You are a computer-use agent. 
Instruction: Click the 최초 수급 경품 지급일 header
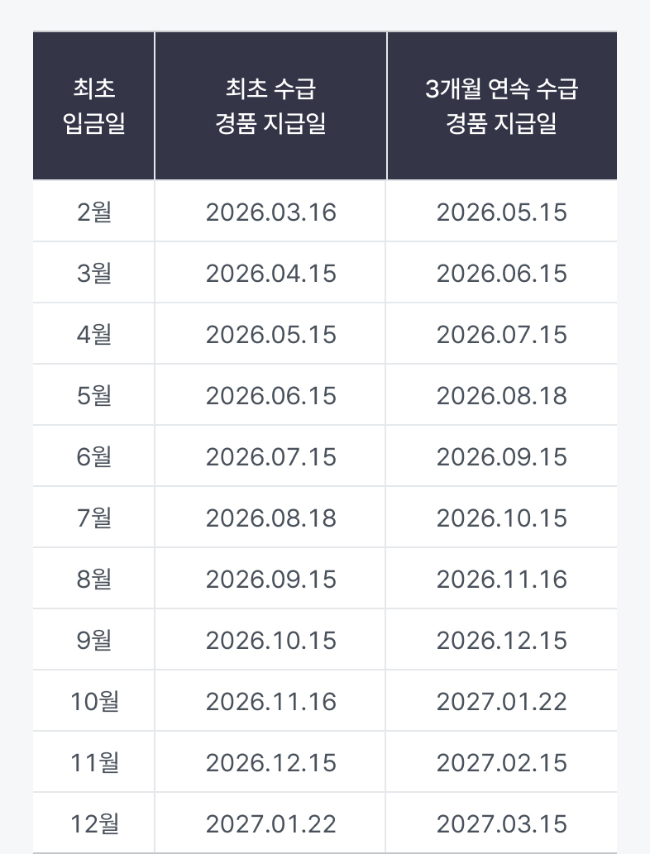coord(270,106)
